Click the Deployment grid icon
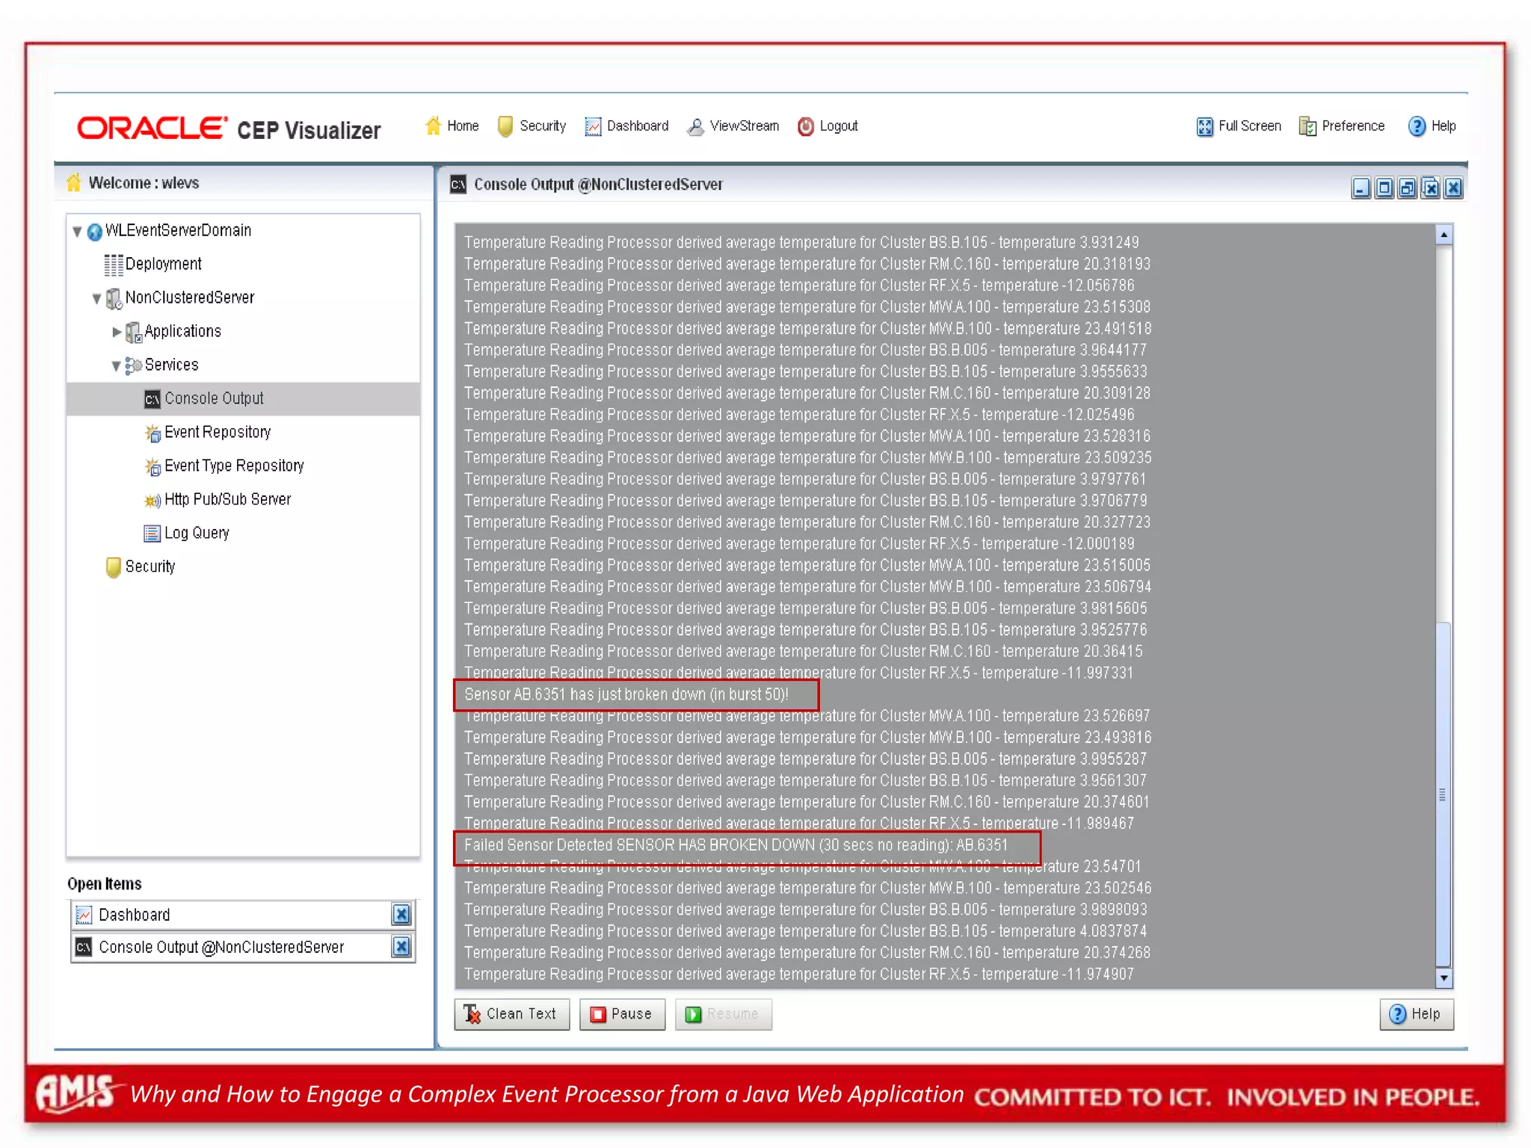This screenshot has width=1531, height=1148. click(114, 265)
